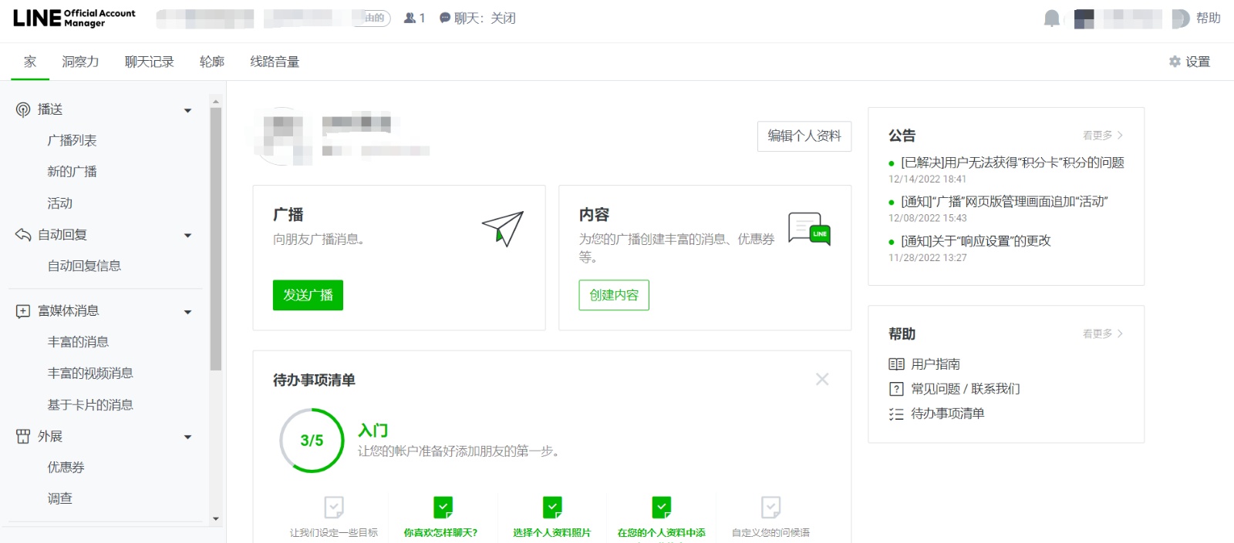Click the 常见问题 question mark icon
Viewport: 1234px width, 543px height.
[x=896, y=389]
